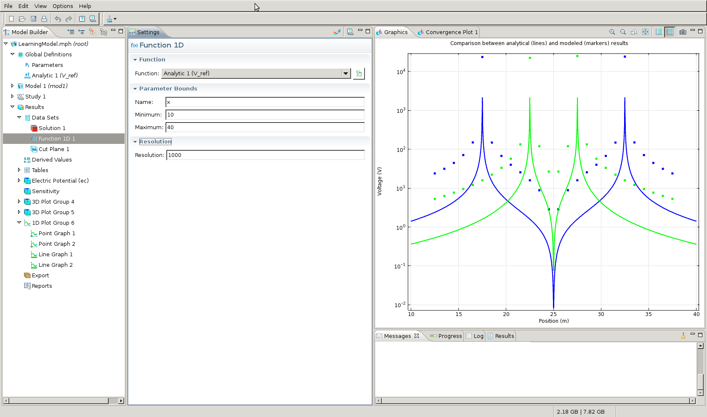Image resolution: width=707 pixels, height=417 pixels.
Task: Toggle the x-axis log scale button
Action: pyautogui.click(x=659, y=32)
